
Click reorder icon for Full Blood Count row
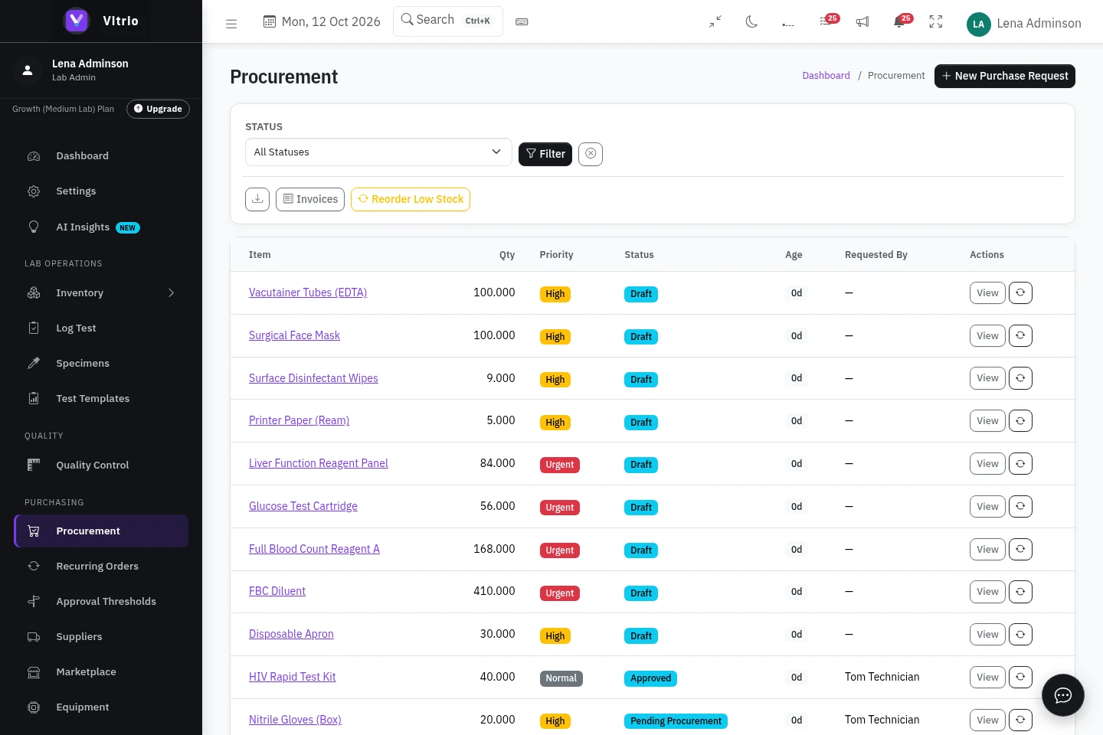pos(1020,550)
